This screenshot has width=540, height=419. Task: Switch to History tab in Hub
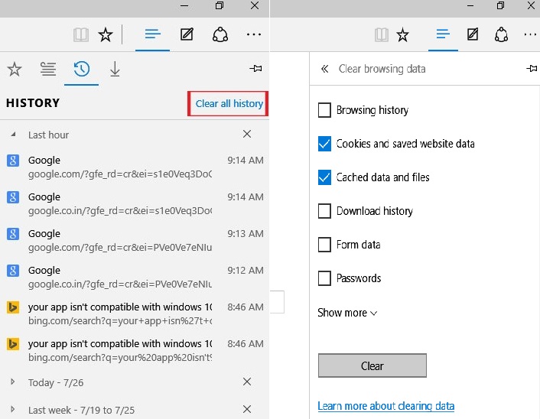coord(82,69)
